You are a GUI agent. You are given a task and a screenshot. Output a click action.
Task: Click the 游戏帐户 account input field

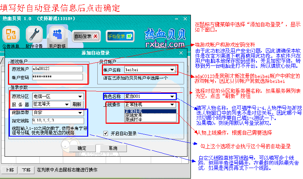(57, 68)
